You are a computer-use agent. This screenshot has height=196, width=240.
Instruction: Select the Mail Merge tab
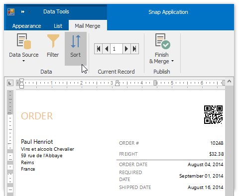point(88,26)
